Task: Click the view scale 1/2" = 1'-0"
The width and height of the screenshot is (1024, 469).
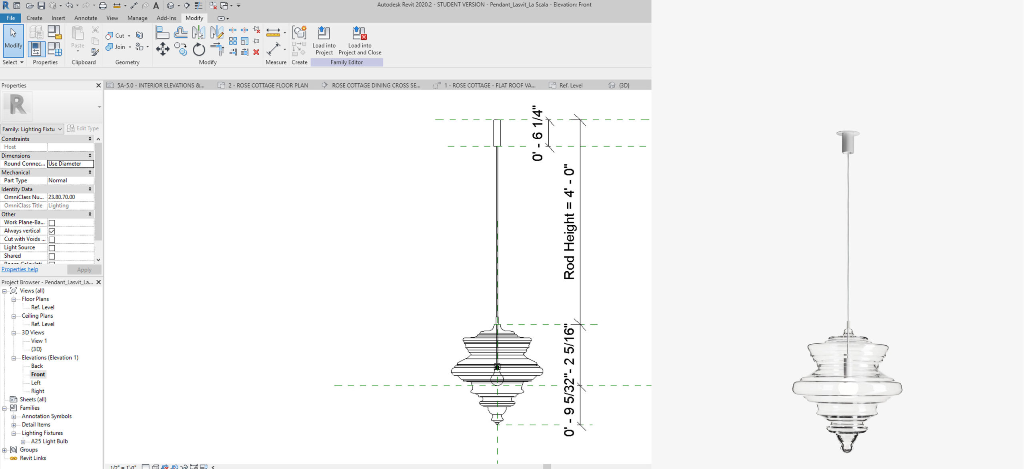Action: point(123,467)
